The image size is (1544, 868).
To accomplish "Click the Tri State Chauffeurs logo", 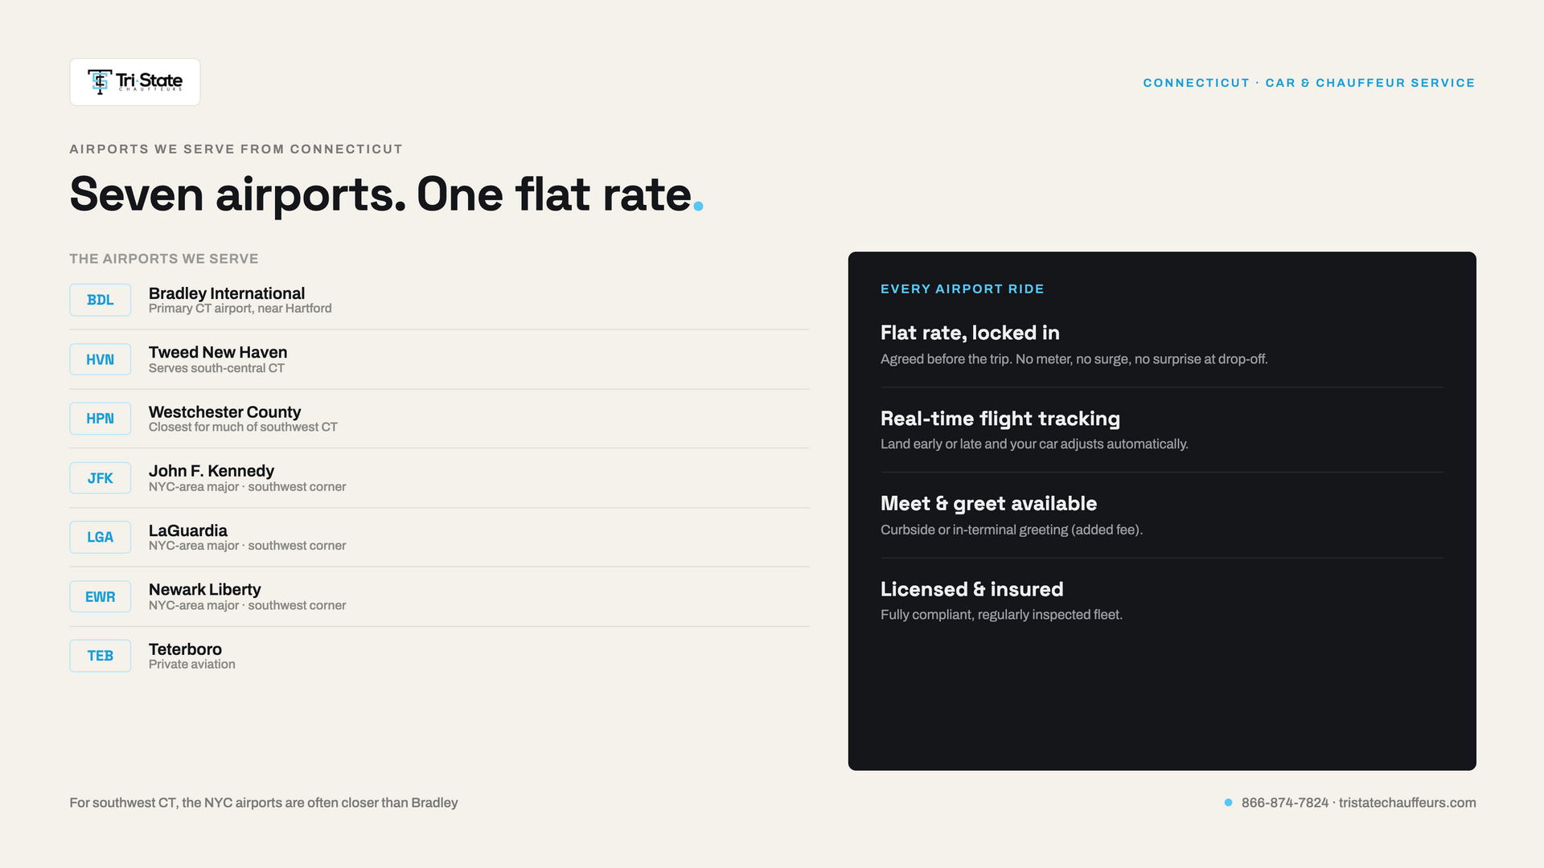I will click(135, 82).
